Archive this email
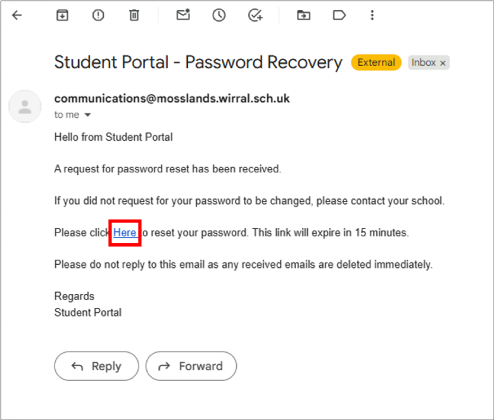 click(62, 15)
